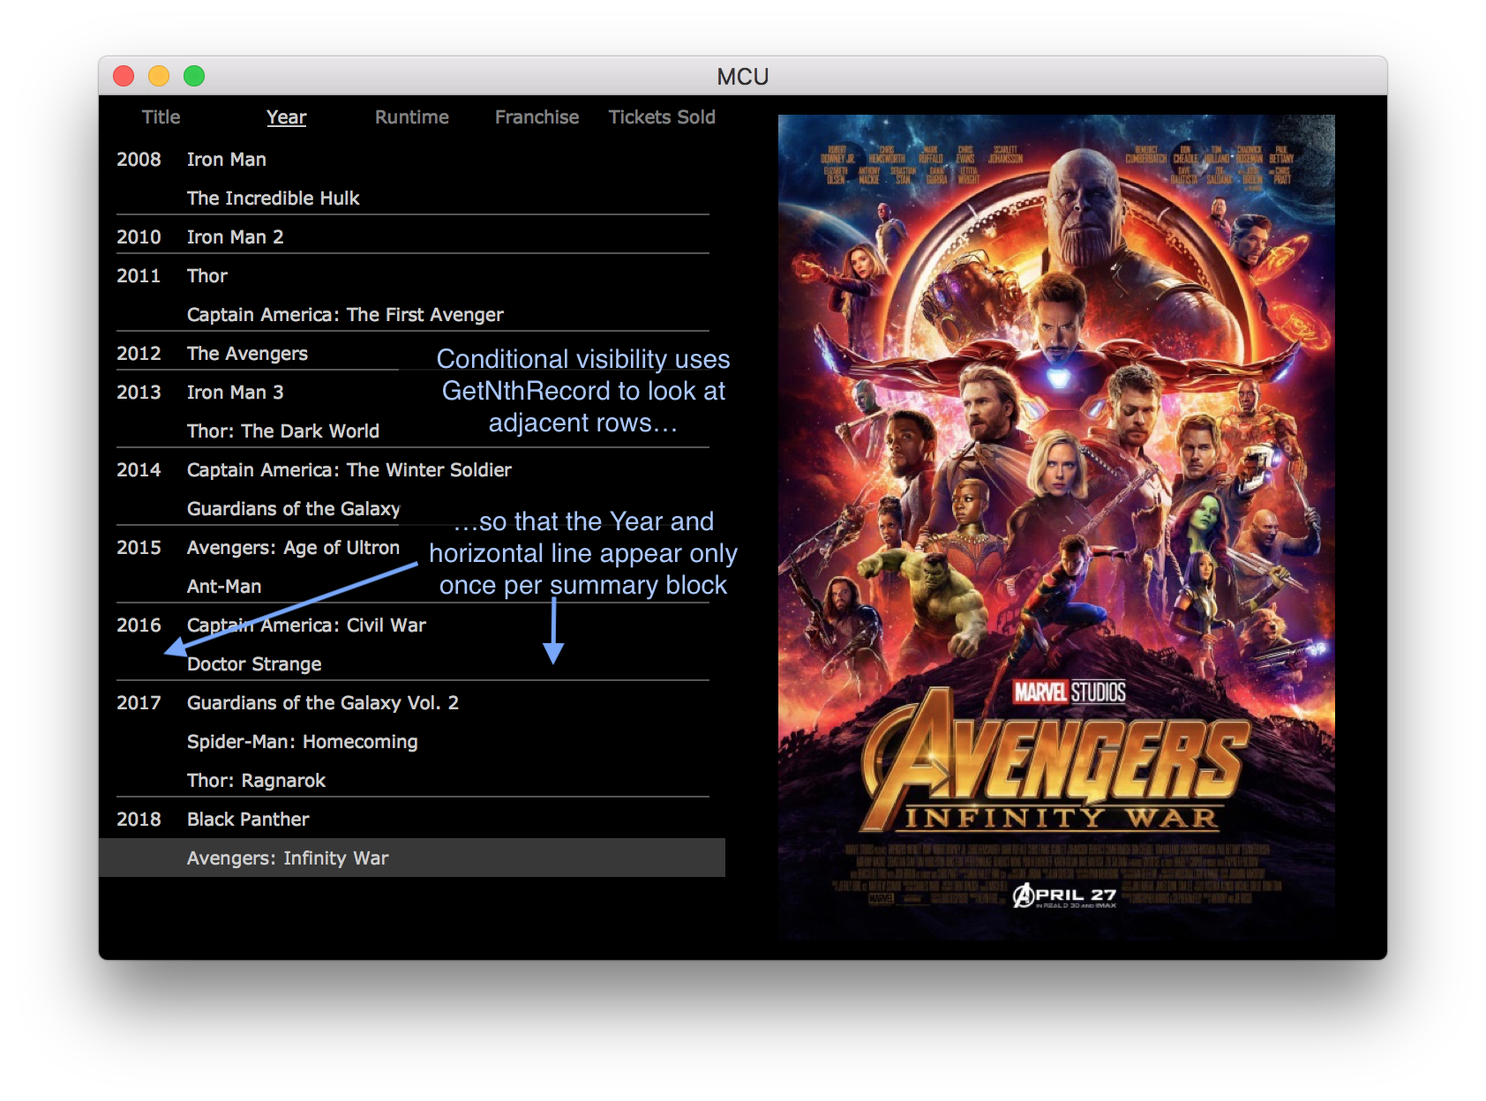Pick the Black Panther row
1486x1101 pixels.
pos(248,820)
